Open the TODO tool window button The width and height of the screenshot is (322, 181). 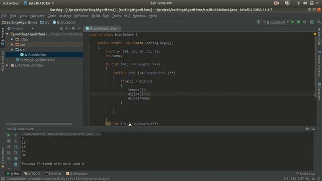pyautogui.click(x=32, y=173)
